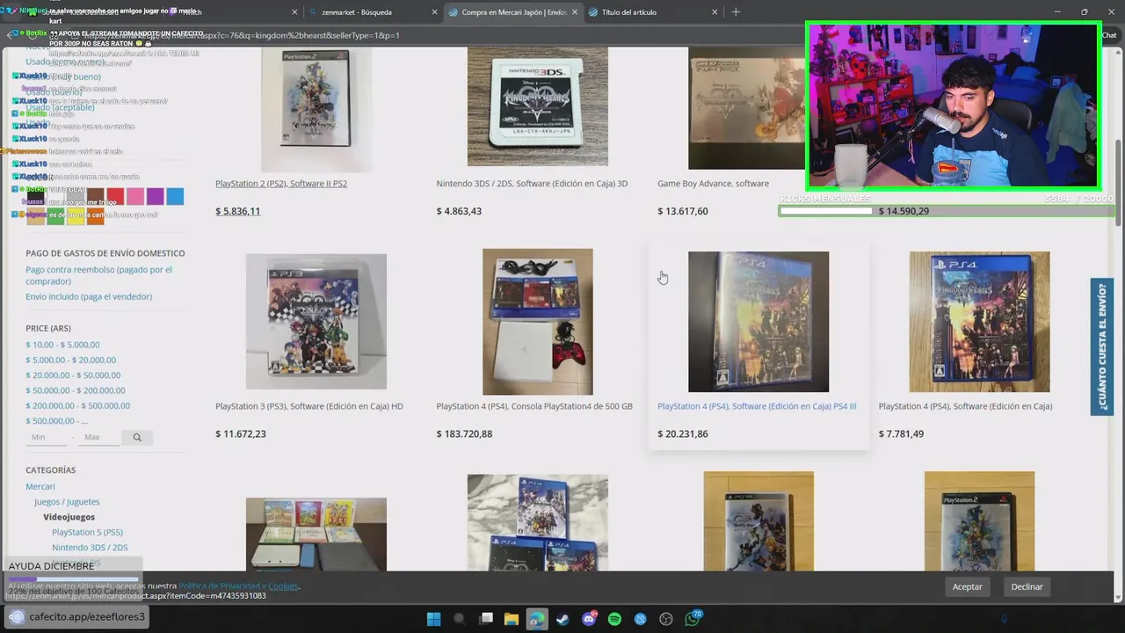Click 'PlayStation 2 (PS2), Software II PS2' title
Screen dimensions: 1125x633
point(281,184)
